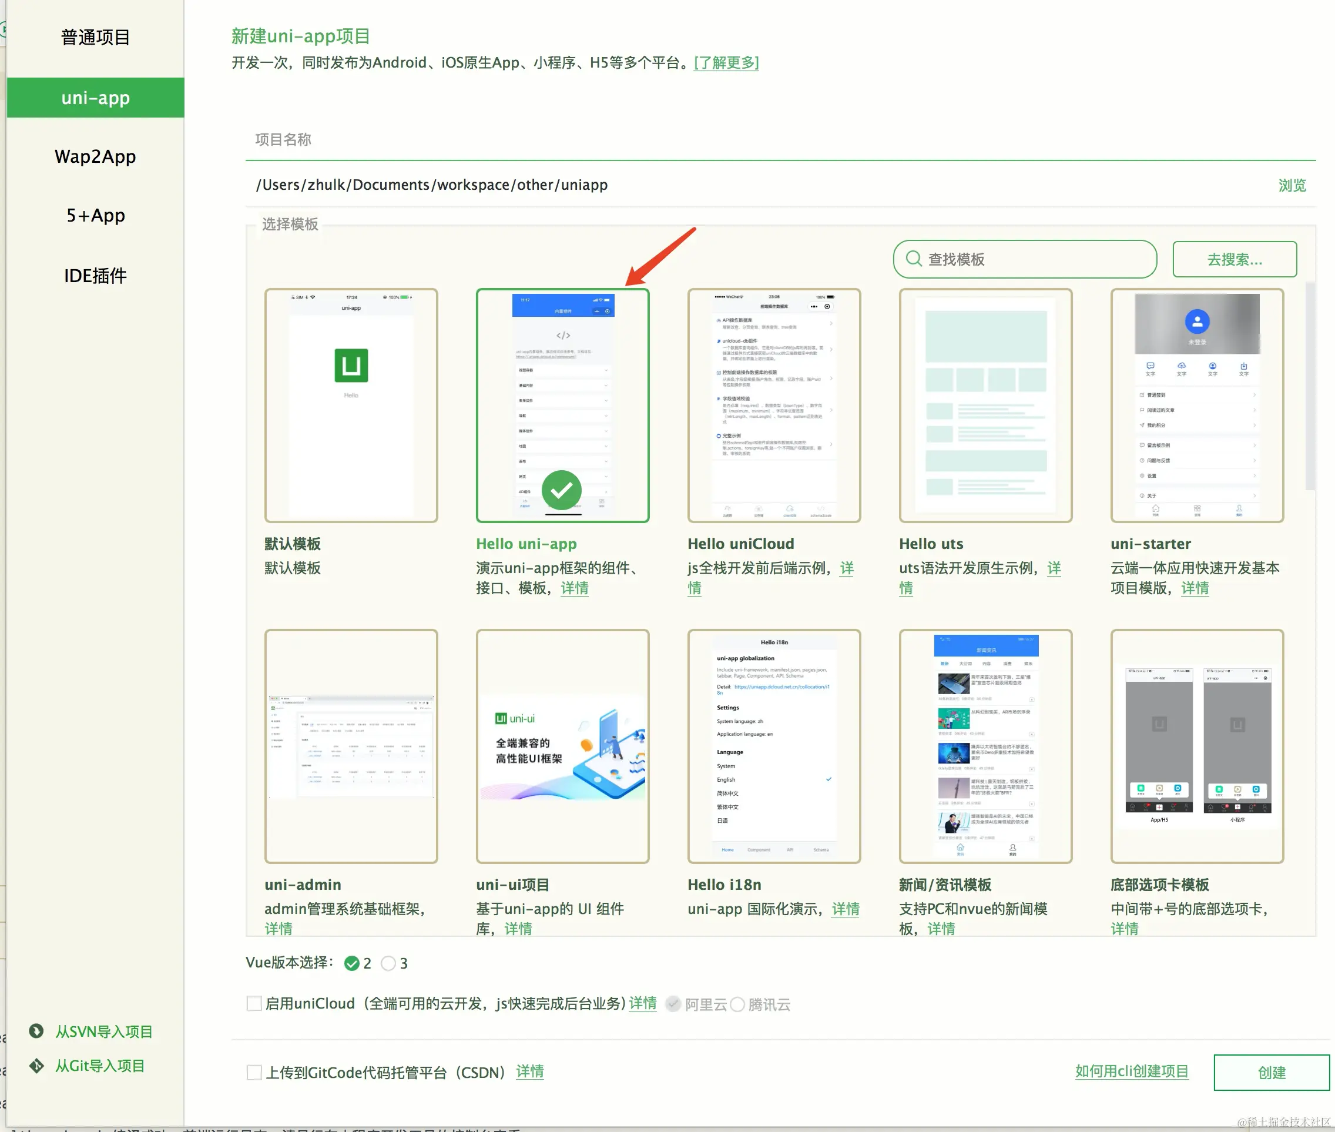1335x1132 pixels.
Task: Select the 腾讯云 radio option
Action: pos(737,1004)
